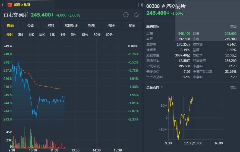Show the 资金 tab
The image size is (240, 152).
tap(132, 26)
